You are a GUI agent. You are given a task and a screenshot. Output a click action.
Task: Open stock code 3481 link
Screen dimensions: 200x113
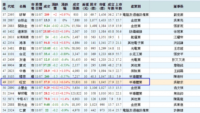click(x=11, y=48)
